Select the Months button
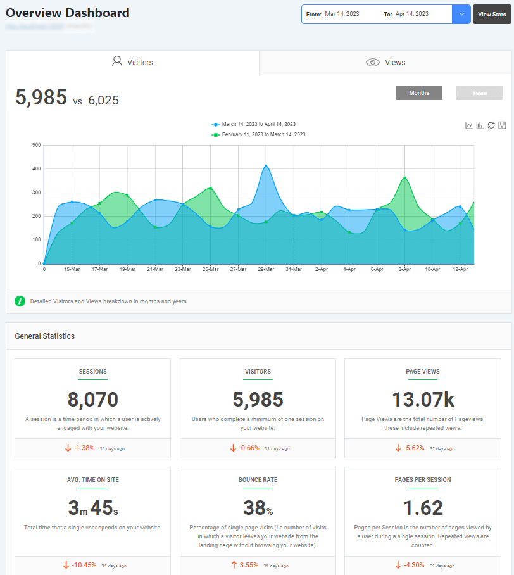 coord(419,93)
